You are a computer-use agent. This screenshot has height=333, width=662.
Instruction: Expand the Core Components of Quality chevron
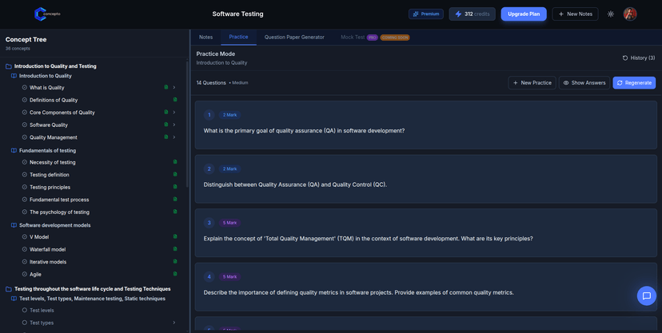pyautogui.click(x=174, y=113)
